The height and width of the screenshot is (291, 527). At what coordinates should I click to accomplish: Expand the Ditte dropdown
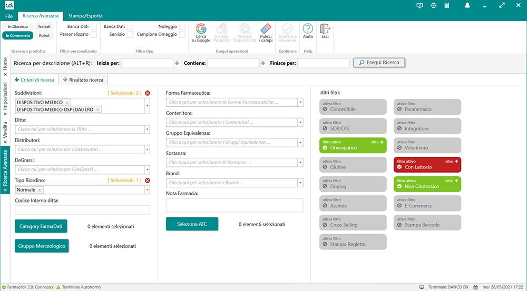[x=147, y=129]
